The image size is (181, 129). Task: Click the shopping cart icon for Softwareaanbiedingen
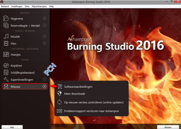click(59, 87)
